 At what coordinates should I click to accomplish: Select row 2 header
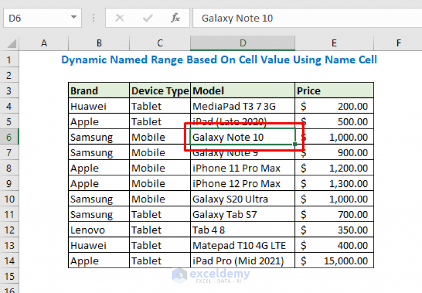9,75
